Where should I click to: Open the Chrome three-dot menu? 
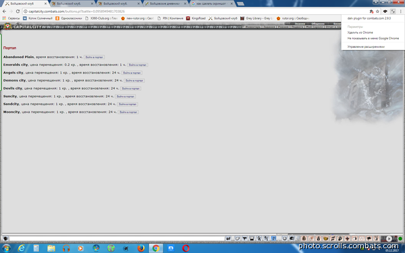point(401,11)
